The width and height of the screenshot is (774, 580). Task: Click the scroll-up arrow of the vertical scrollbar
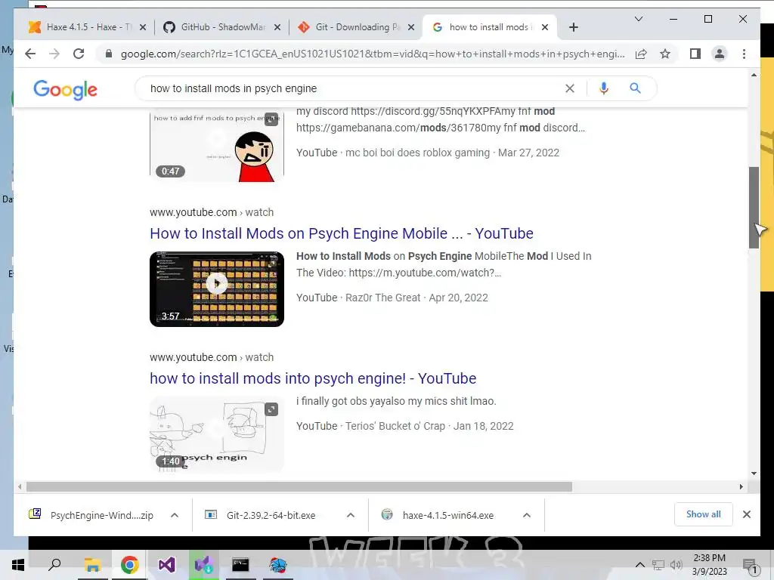coord(754,75)
